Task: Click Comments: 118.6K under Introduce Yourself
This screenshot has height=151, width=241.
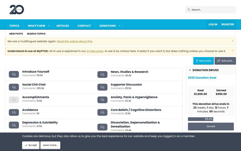Action: (32, 75)
